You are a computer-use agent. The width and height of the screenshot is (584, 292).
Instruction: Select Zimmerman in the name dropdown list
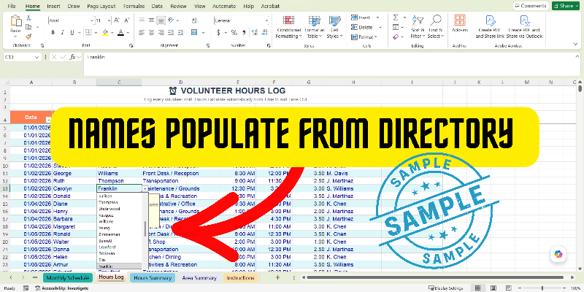point(109,234)
